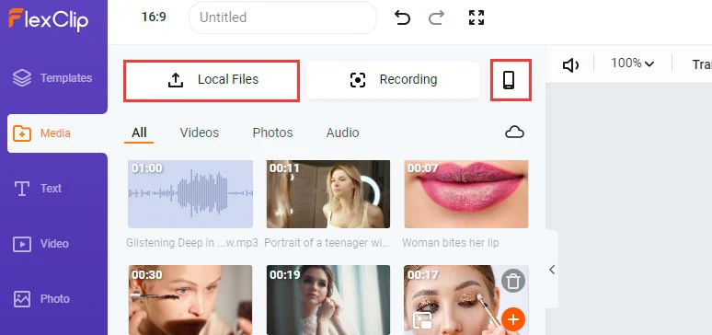Open the Video sidebar section

tap(41, 244)
